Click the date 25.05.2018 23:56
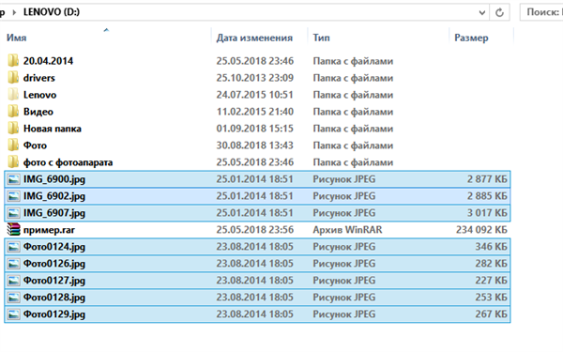 click(x=255, y=230)
